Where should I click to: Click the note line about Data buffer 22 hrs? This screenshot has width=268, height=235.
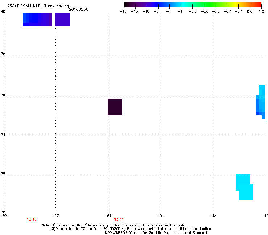[x=131, y=229]
